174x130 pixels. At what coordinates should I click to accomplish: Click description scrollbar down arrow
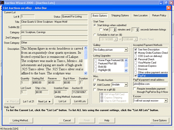(x=86, y=73)
